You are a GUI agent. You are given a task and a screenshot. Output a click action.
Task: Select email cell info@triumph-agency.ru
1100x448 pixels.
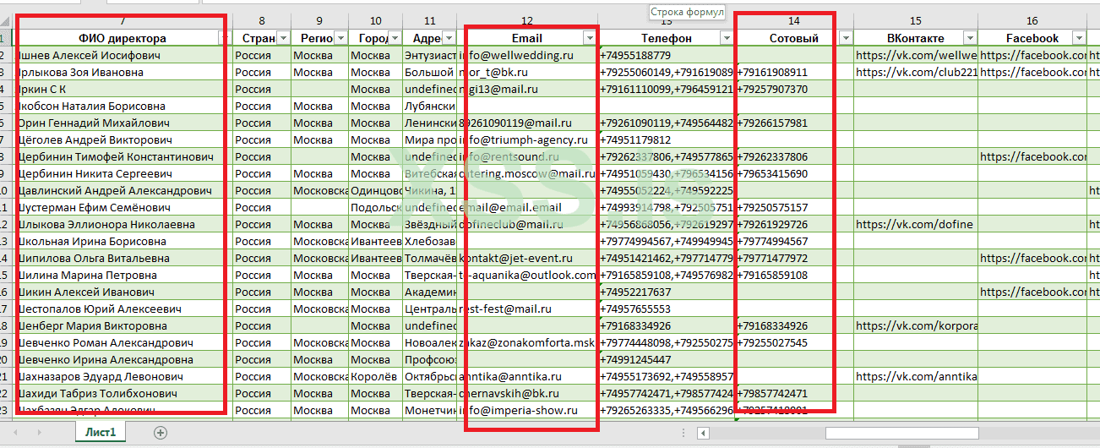[527, 139]
